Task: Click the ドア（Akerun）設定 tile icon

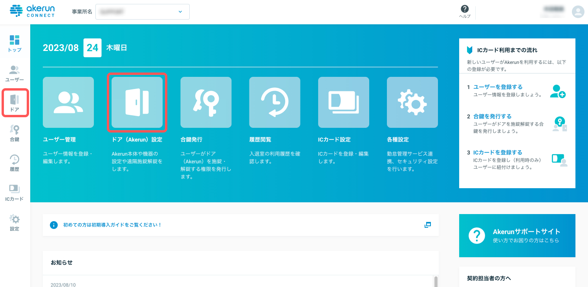Action: point(137,102)
